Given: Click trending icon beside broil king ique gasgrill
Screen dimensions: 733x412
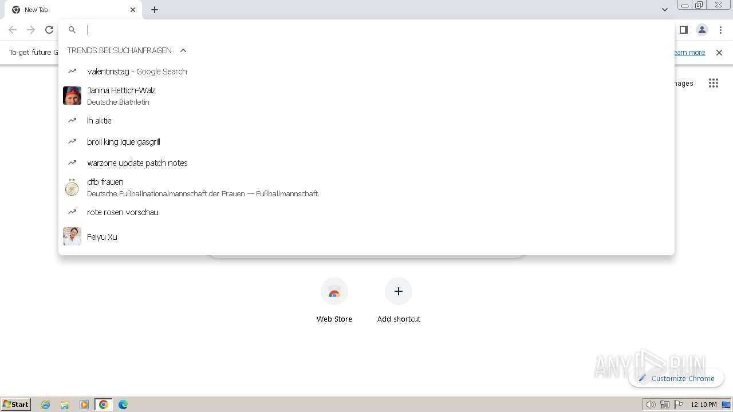Looking at the screenshot, I should [72, 141].
